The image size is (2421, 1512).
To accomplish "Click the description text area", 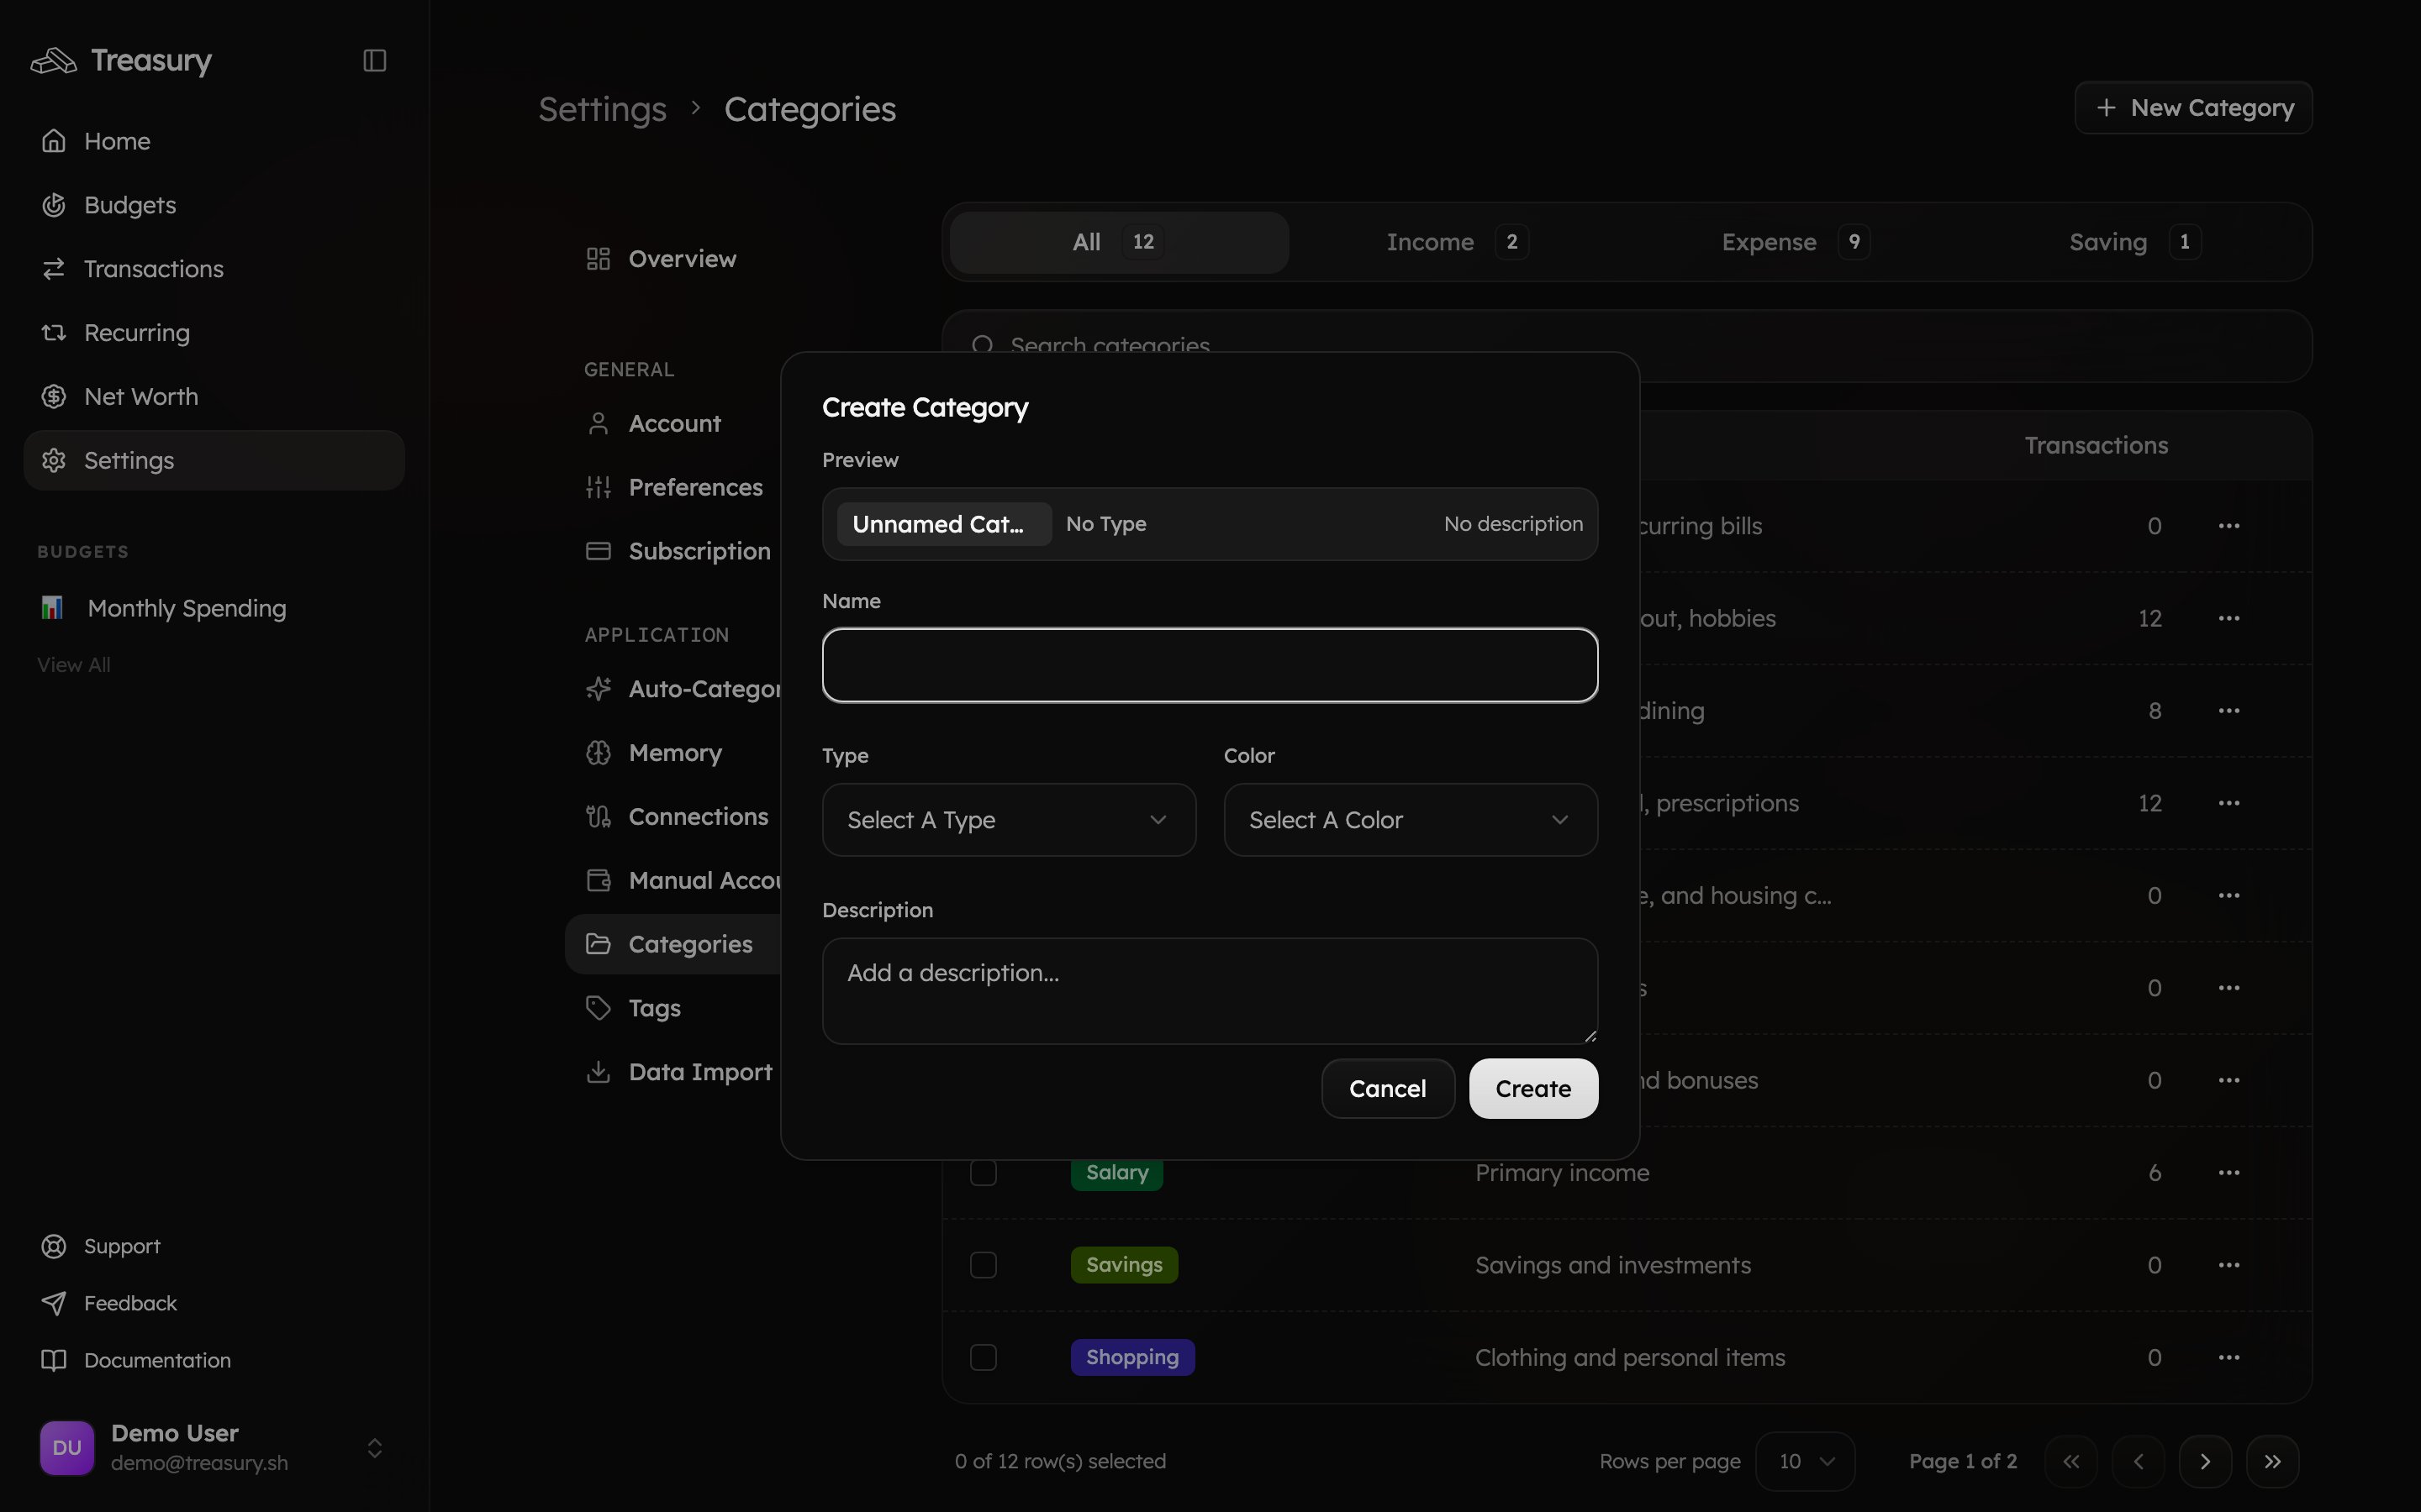I will pos(1210,991).
